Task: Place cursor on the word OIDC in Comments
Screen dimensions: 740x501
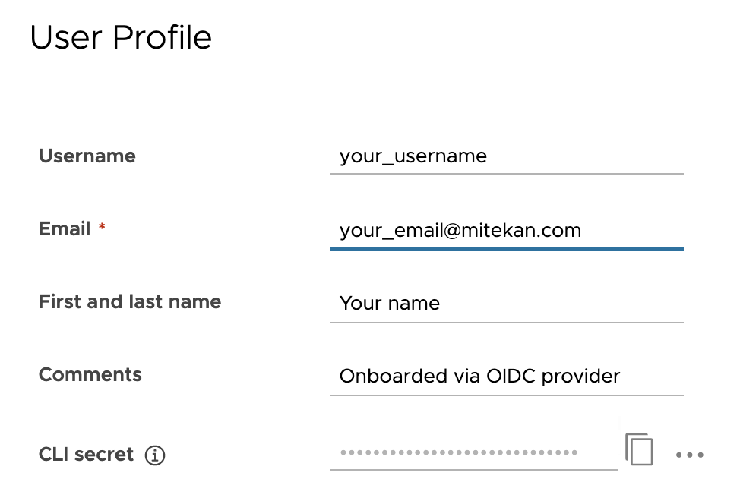Action: click(x=511, y=376)
